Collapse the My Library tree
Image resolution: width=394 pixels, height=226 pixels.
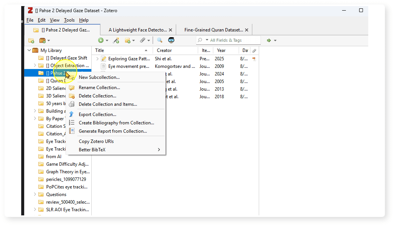(29, 50)
